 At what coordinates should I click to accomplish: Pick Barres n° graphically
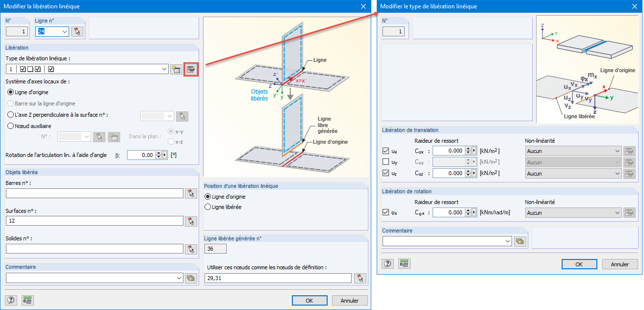pos(191,193)
